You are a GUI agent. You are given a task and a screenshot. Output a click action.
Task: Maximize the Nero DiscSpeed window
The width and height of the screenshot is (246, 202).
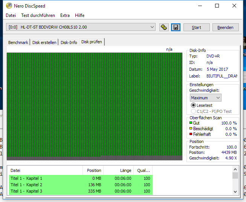217,6
